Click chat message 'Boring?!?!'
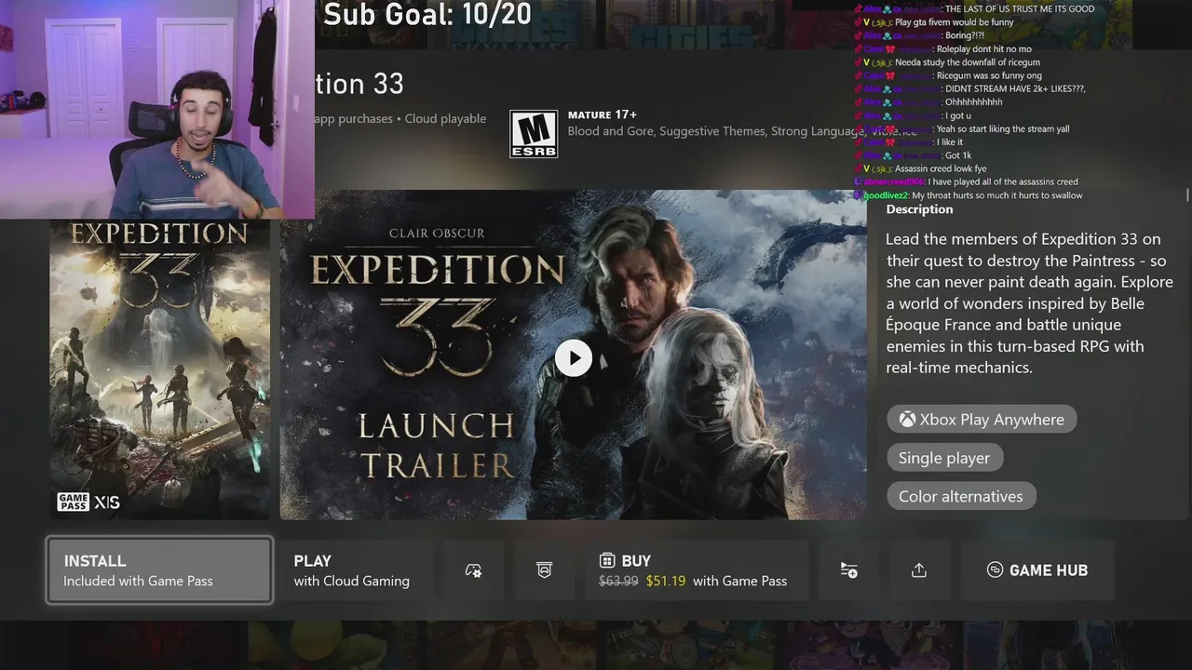This screenshot has width=1192, height=670. [965, 35]
